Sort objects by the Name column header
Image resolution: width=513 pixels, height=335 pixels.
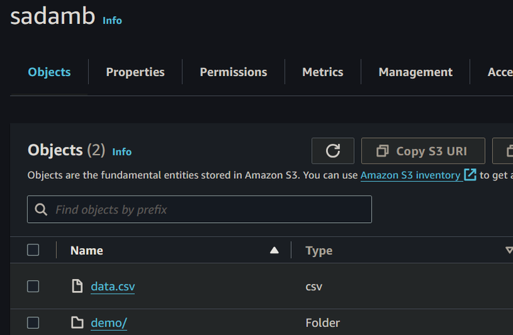pyautogui.click(x=87, y=250)
